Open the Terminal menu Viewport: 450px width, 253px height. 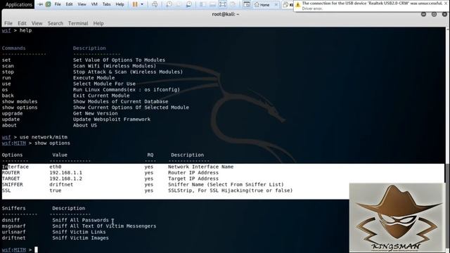(78, 23)
